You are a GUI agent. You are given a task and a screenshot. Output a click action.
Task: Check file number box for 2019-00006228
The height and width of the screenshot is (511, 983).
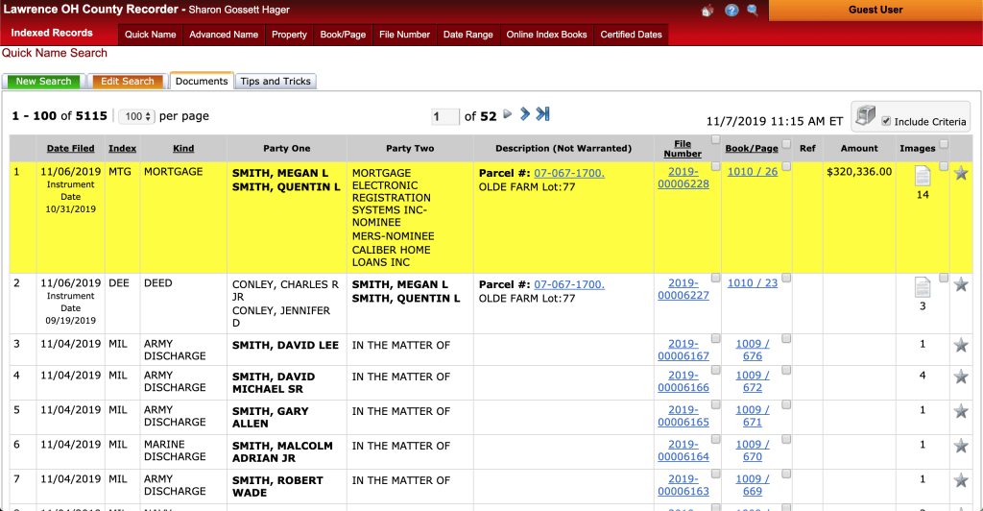point(715,166)
